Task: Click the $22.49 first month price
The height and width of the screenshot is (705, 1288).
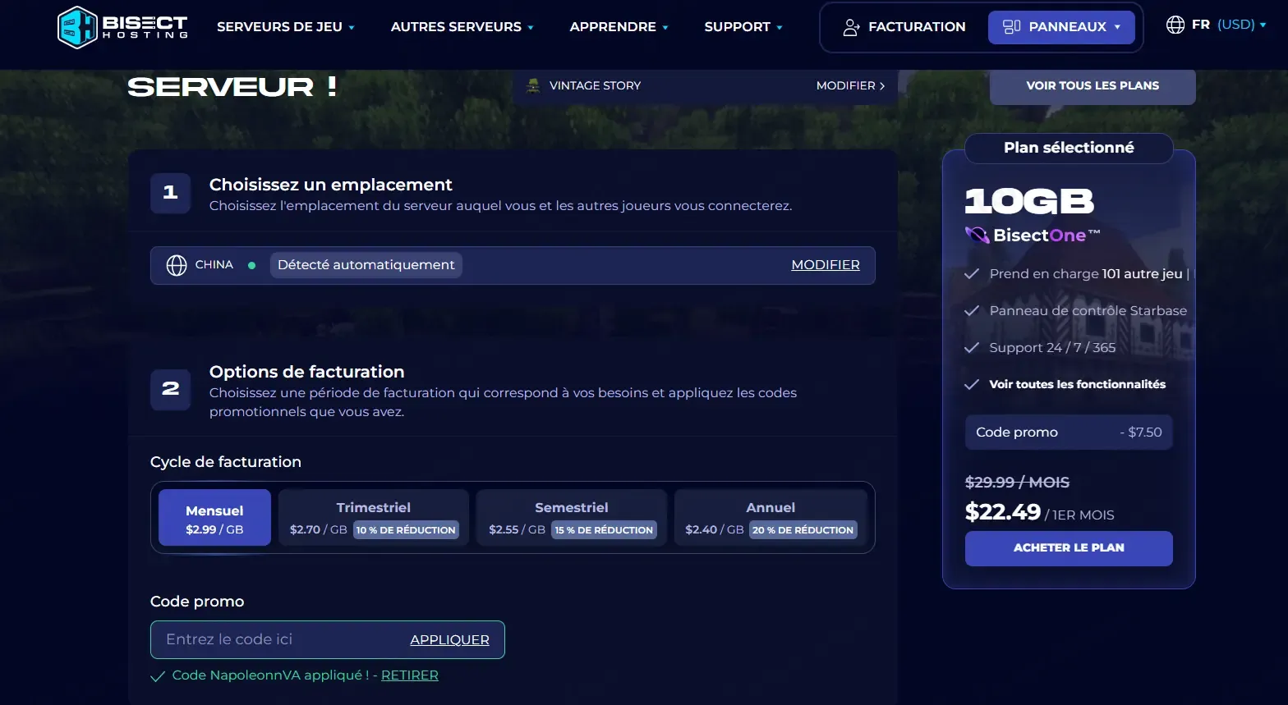Action: click(x=1003, y=512)
